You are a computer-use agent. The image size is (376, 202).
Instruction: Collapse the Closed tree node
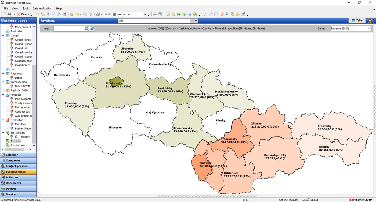[3, 35]
